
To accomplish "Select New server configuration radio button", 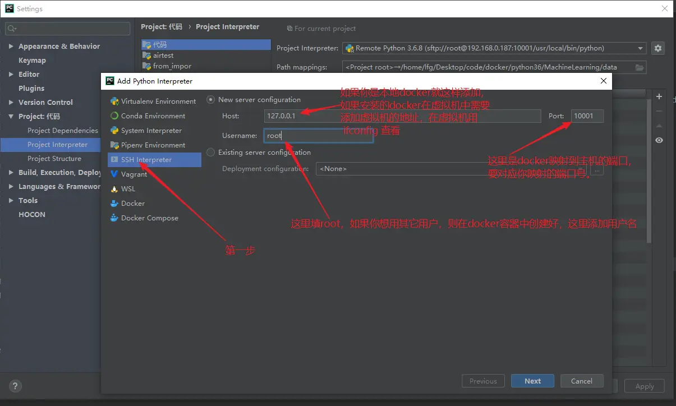I will [211, 100].
